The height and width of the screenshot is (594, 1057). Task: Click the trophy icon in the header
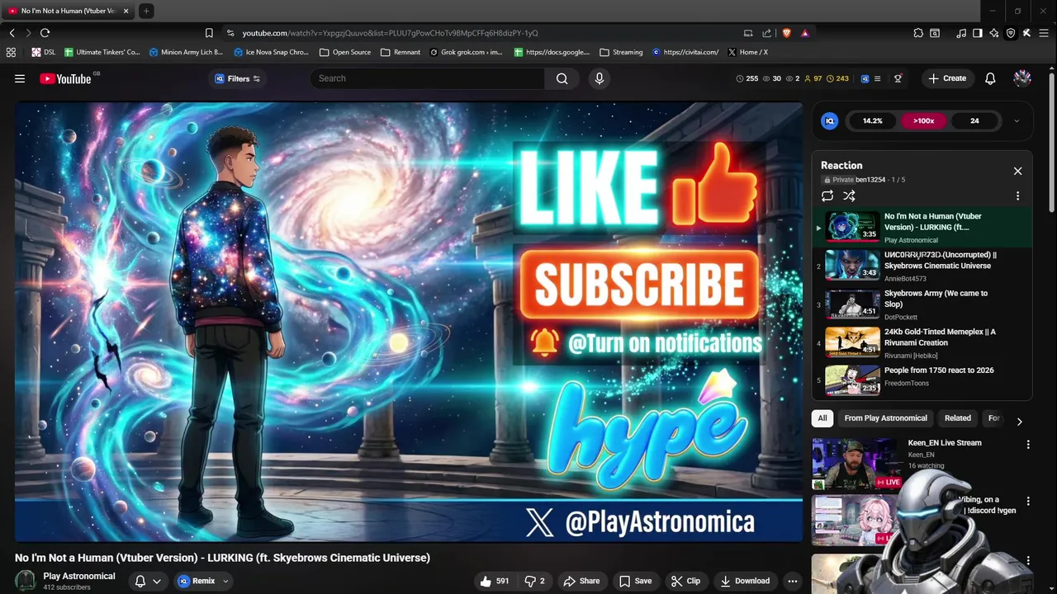(898, 78)
